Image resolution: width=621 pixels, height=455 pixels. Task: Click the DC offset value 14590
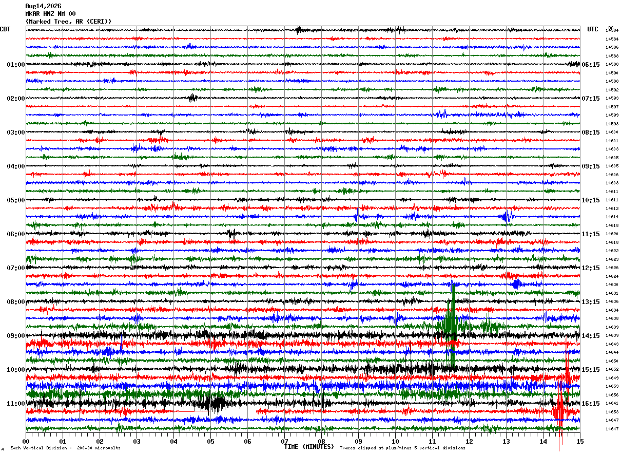[612, 73]
